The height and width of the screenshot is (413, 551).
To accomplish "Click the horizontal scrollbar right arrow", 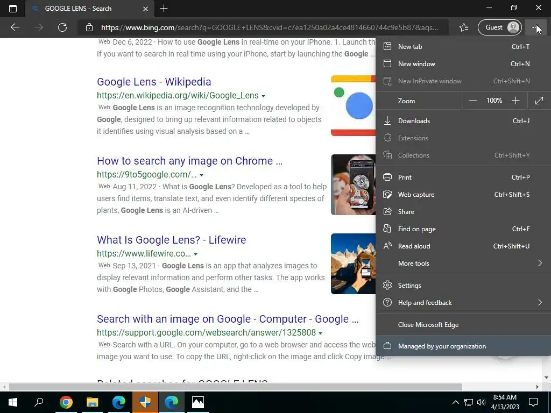I will pos(538,387).
